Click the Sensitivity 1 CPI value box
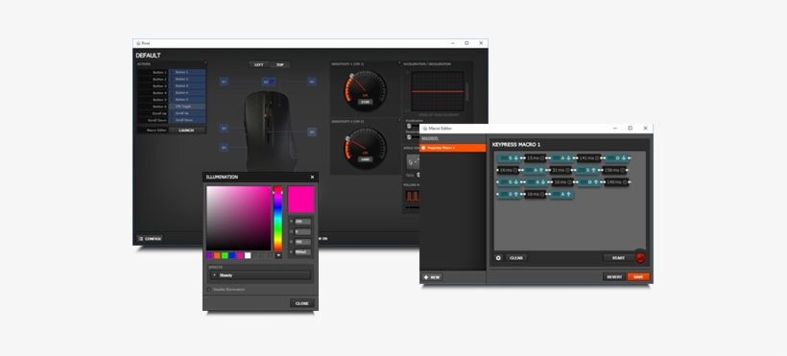 point(365,102)
